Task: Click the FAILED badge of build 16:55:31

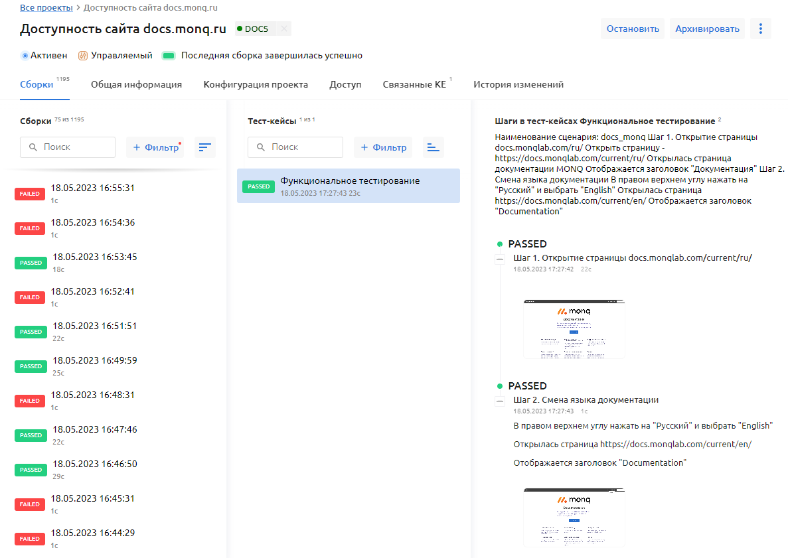Action: click(31, 194)
